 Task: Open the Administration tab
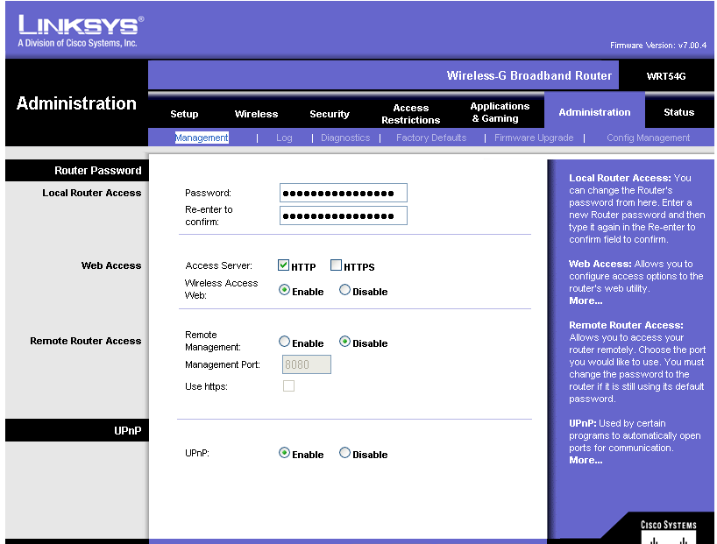point(594,112)
